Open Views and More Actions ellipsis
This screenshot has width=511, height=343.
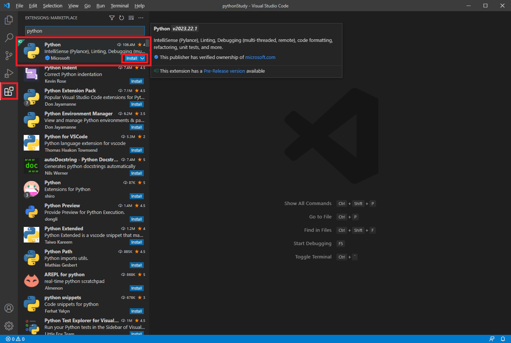click(141, 18)
